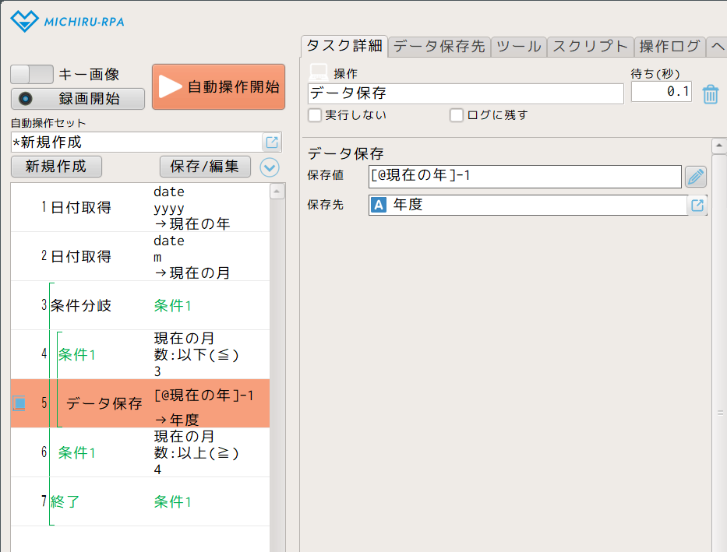Viewport: 727px width, 552px height.
Task: Toggle the キー画像 switch
Action: (32, 75)
